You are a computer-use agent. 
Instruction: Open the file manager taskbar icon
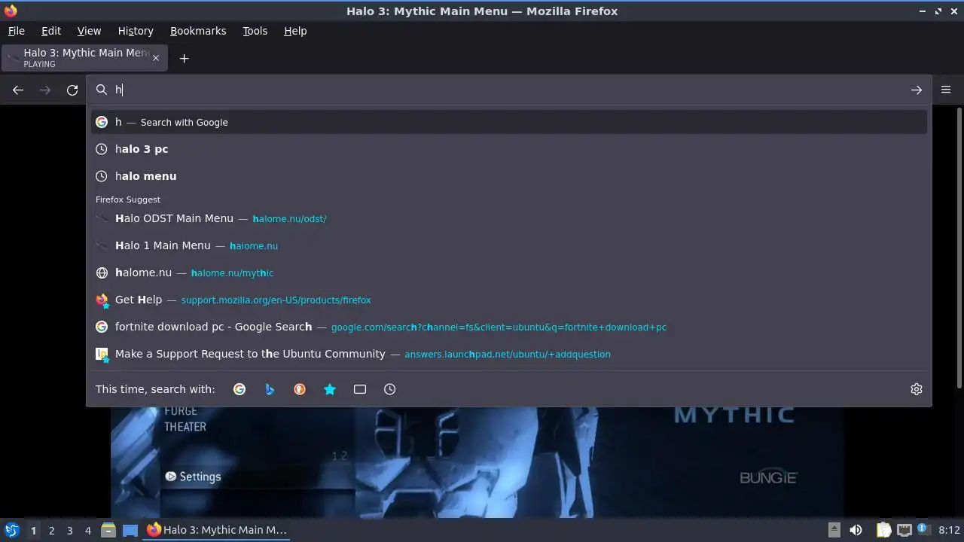click(x=108, y=530)
